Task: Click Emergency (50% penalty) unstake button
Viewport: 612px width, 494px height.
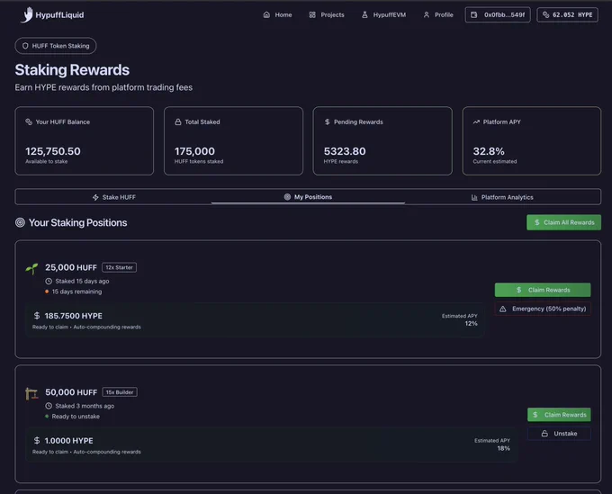Action: tap(543, 309)
